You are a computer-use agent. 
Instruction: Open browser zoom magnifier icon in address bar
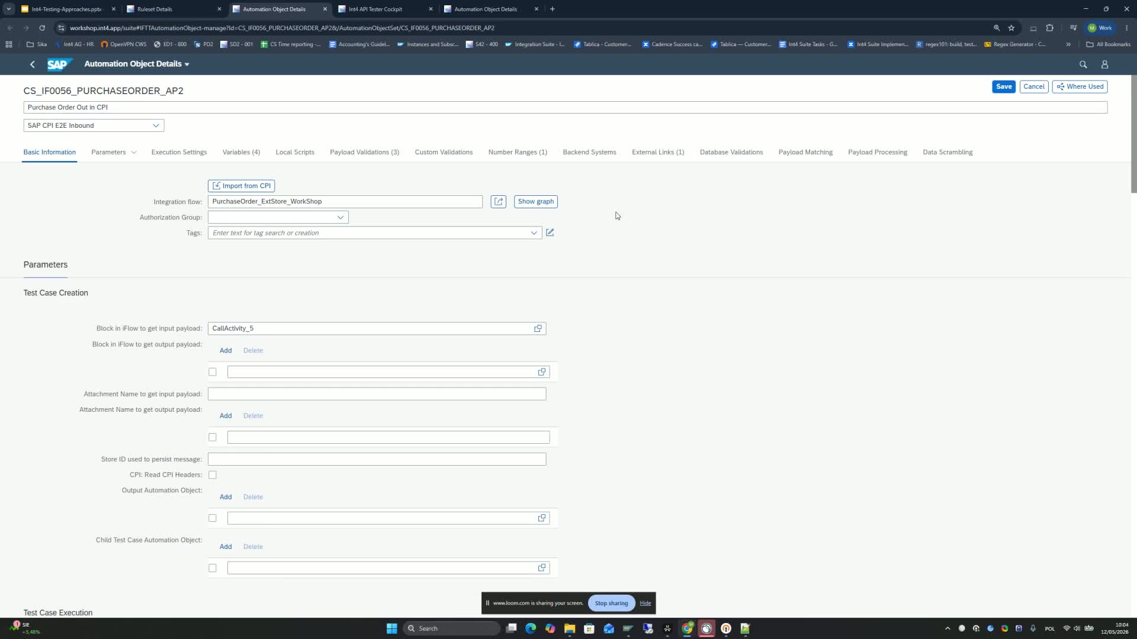[997, 28]
